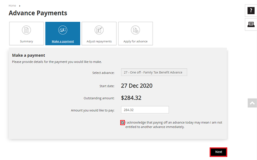Click the breadcrumb arrow after Home
The height and width of the screenshot is (160, 257).
[20, 6]
